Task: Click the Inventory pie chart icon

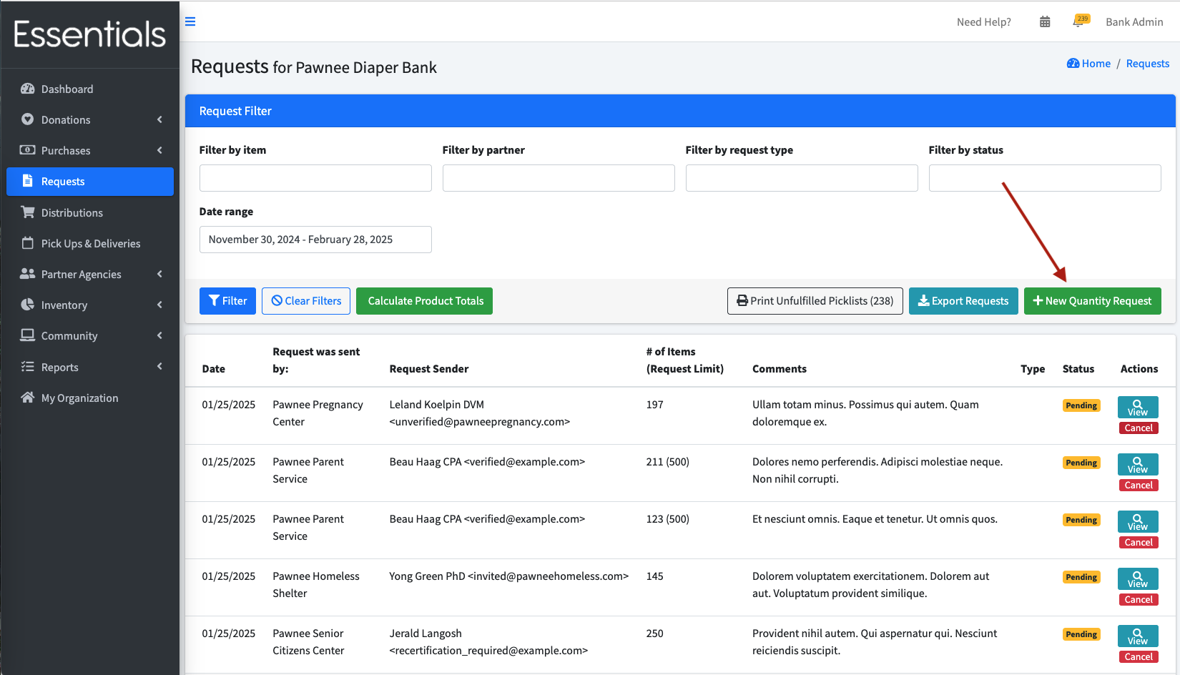Action: point(28,305)
